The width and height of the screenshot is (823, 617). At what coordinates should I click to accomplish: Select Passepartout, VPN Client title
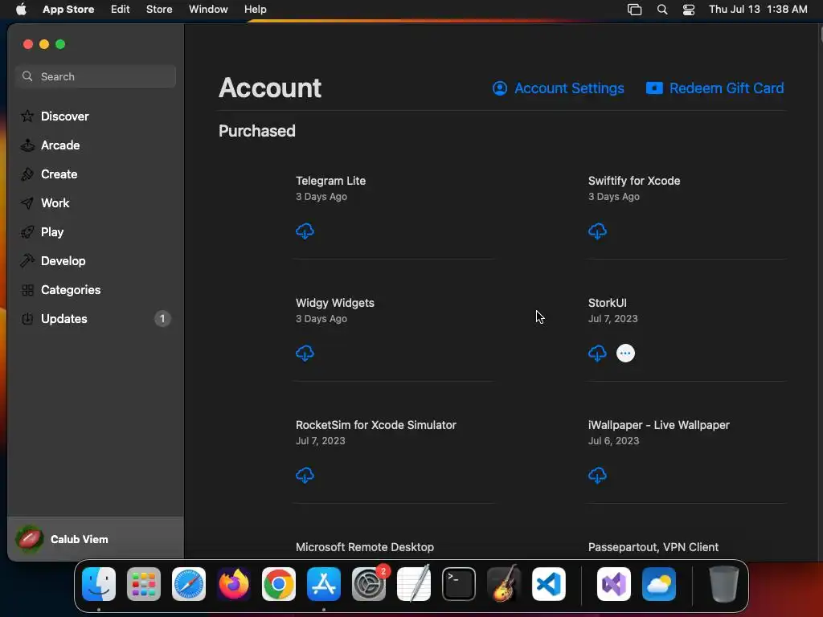tap(653, 547)
